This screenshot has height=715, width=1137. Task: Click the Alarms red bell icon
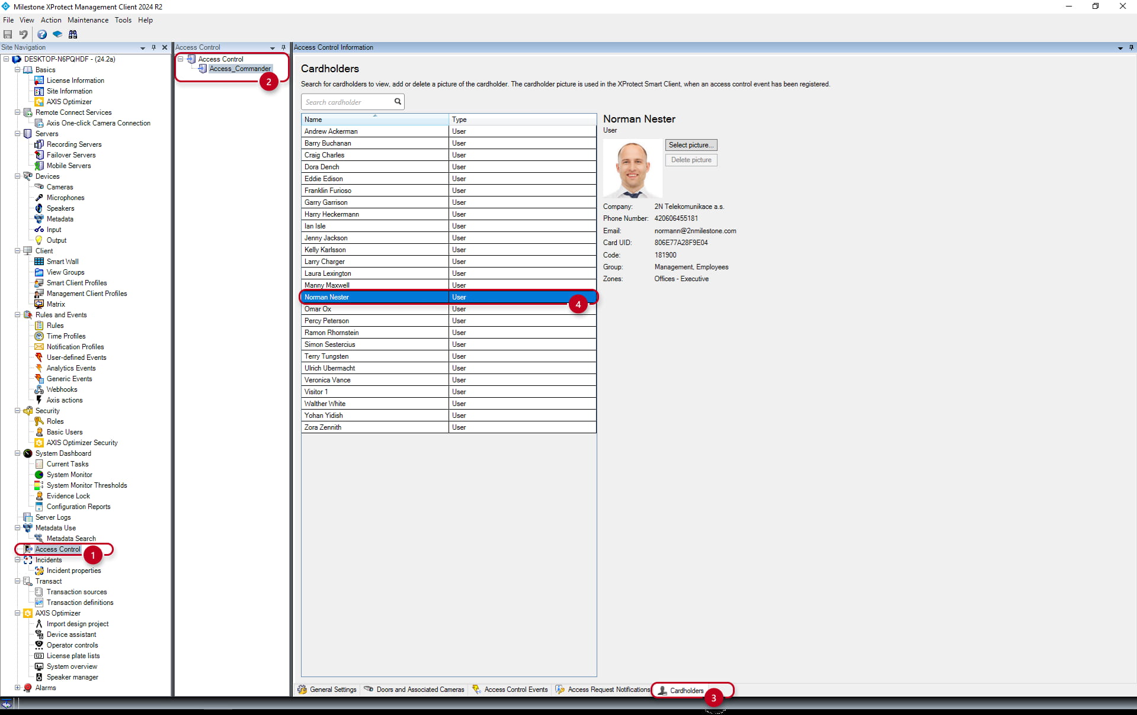click(28, 688)
